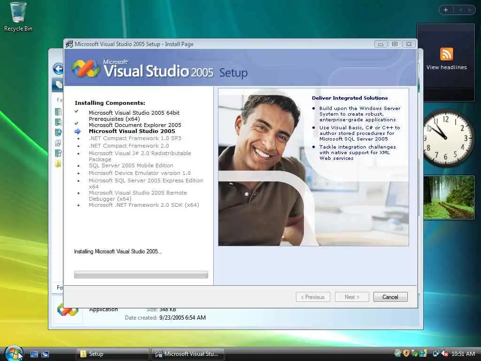Click Back arrow in the Explorer window behind

point(58,69)
